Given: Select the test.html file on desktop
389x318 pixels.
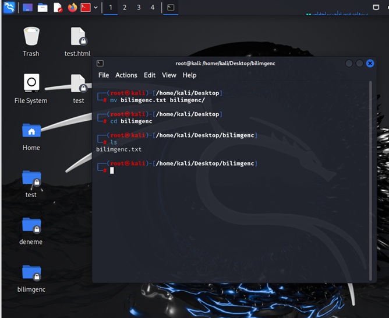Looking at the screenshot, I should point(77,42).
